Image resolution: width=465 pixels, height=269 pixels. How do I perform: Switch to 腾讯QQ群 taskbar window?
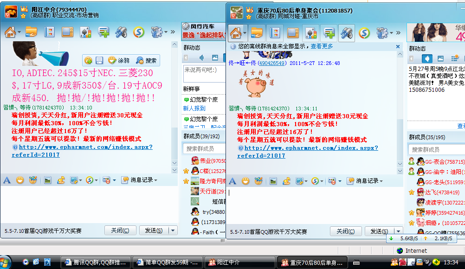pos(96,262)
